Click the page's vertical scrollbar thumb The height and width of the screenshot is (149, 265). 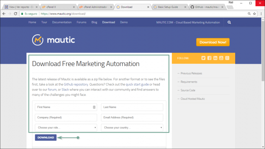coord(263,51)
